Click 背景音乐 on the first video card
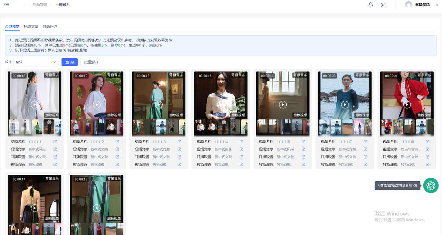Image resolution: width=442 pixels, height=235 pixels. pos(52,75)
